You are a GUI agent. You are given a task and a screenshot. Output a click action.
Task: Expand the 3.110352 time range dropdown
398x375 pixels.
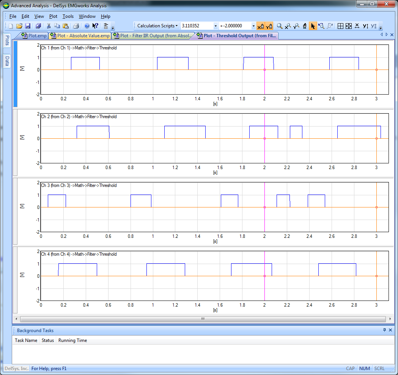(216, 26)
